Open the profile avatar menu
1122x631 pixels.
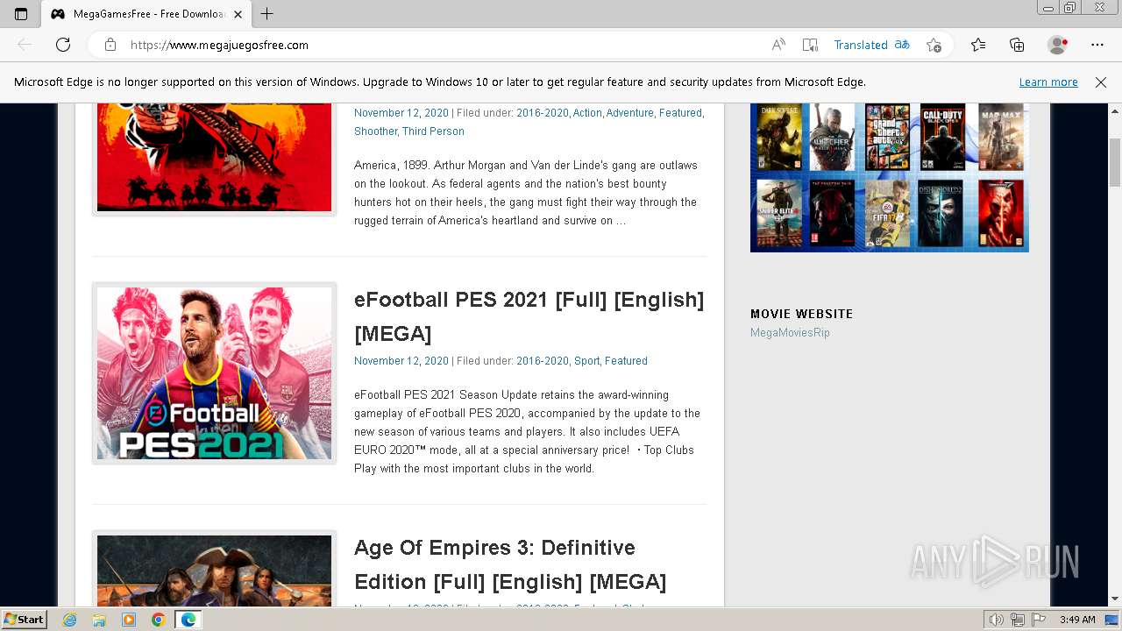pos(1058,45)
